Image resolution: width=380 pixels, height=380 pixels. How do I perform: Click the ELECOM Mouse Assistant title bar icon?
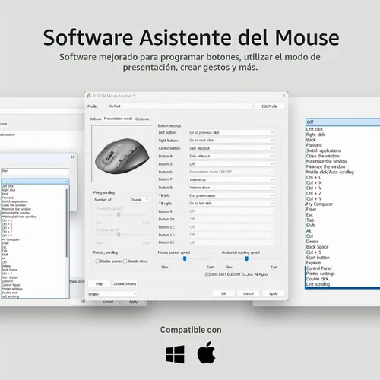89,96
